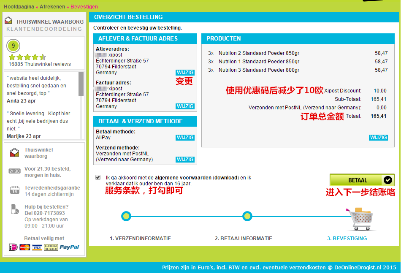
Task: Click the 16885 Thuiswinkel reviews text
Action: (40, 64)
